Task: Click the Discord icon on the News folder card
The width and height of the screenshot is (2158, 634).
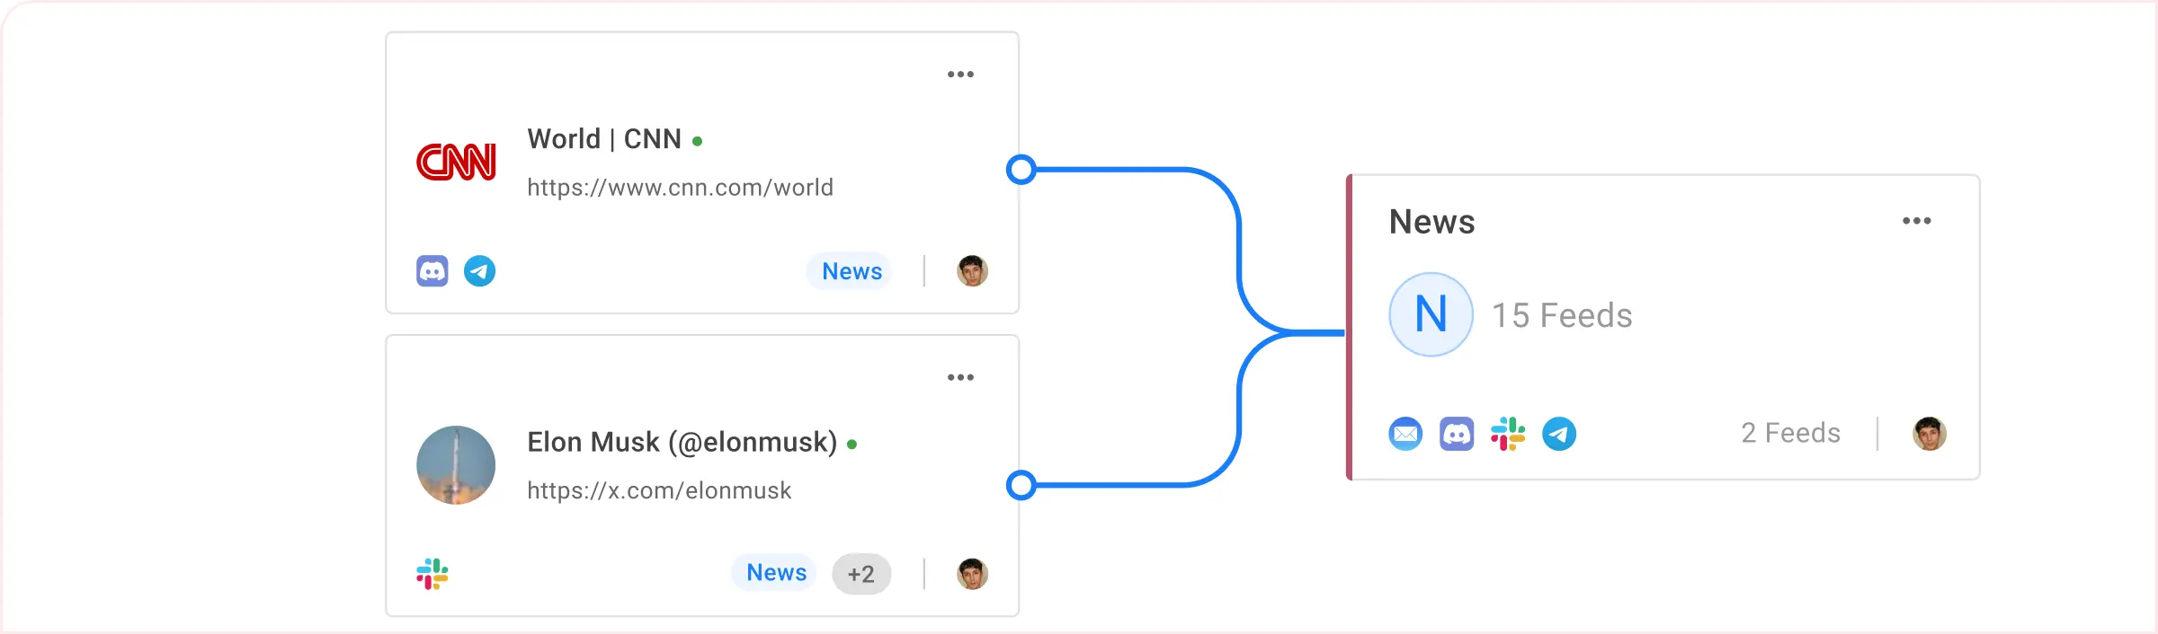Action: pyautogui.click(x=1458, y=434)
